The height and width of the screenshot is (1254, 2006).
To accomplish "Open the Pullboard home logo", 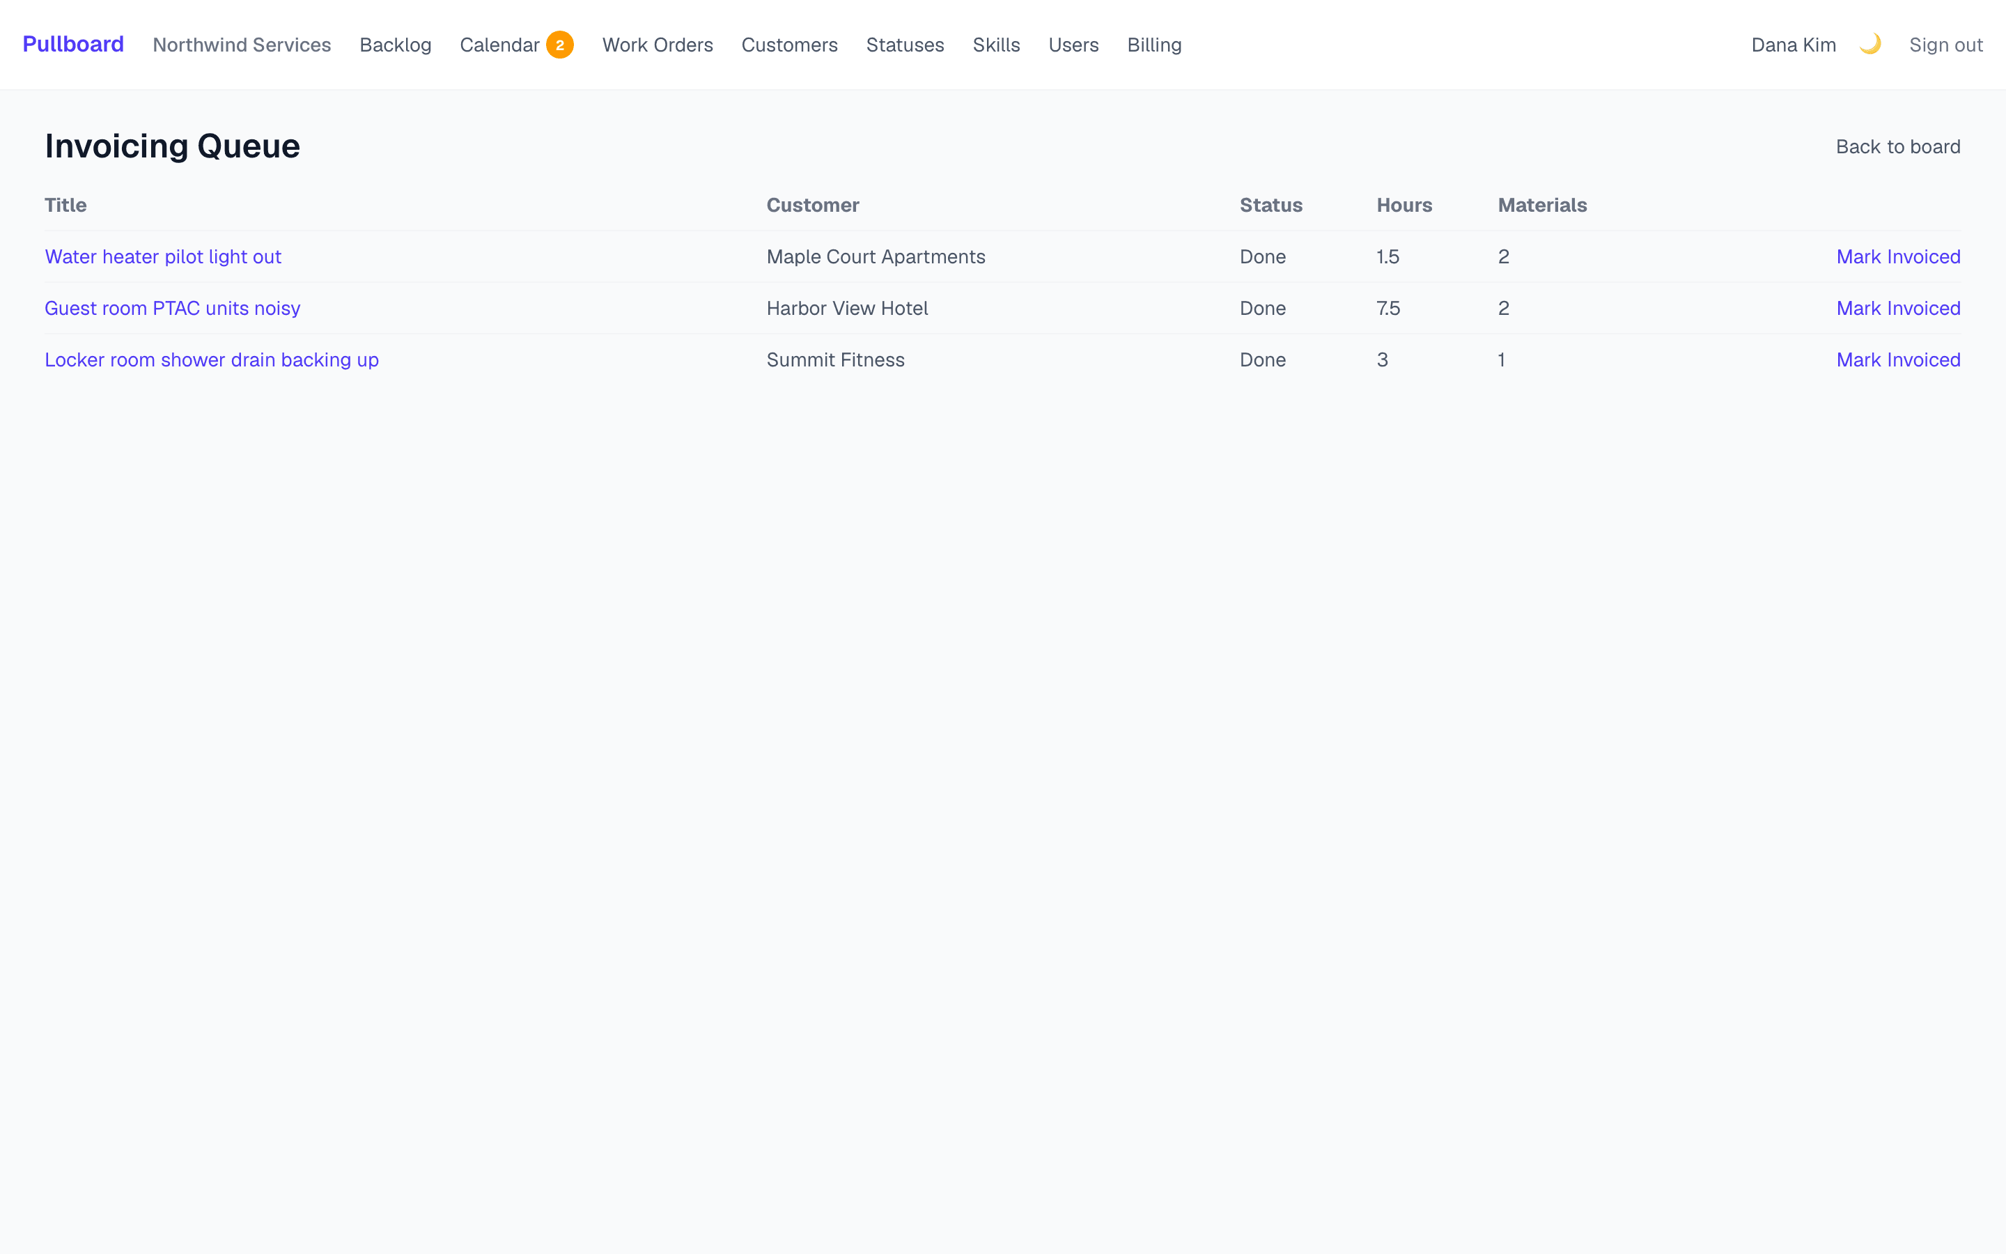I will 73,44.
